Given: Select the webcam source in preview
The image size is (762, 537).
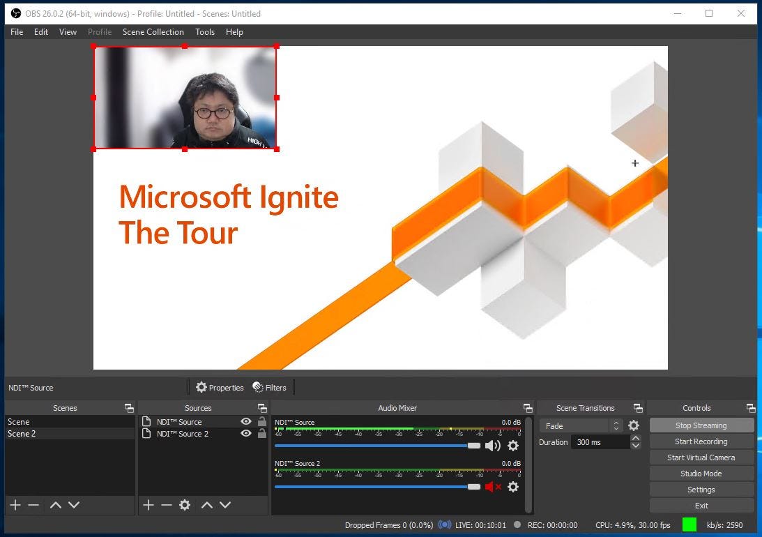Looking at the screenshot, I should pyautogui.click(x=185, y=98).
